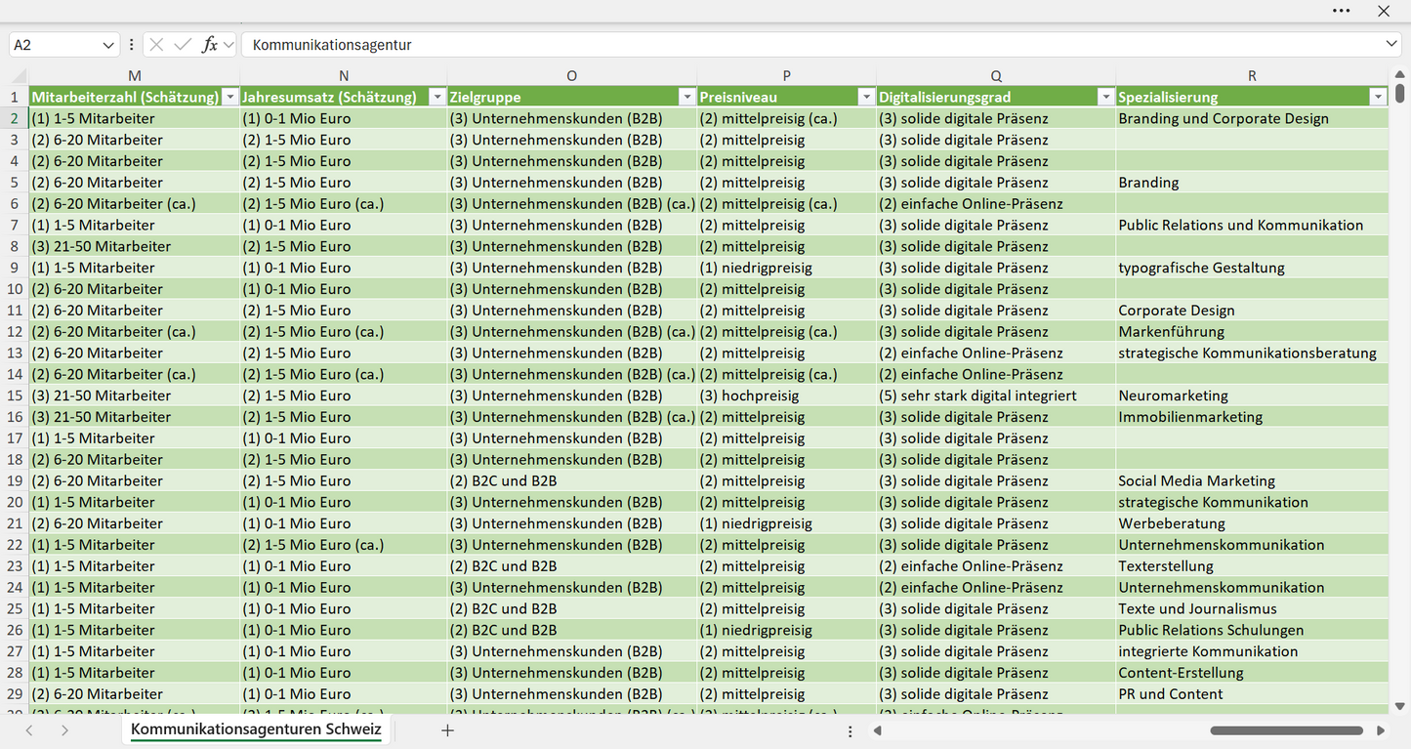Open Mitarbeiterzahl (Schätzung) filter dropdown
1411x749 pixels.
click(229, 97)
